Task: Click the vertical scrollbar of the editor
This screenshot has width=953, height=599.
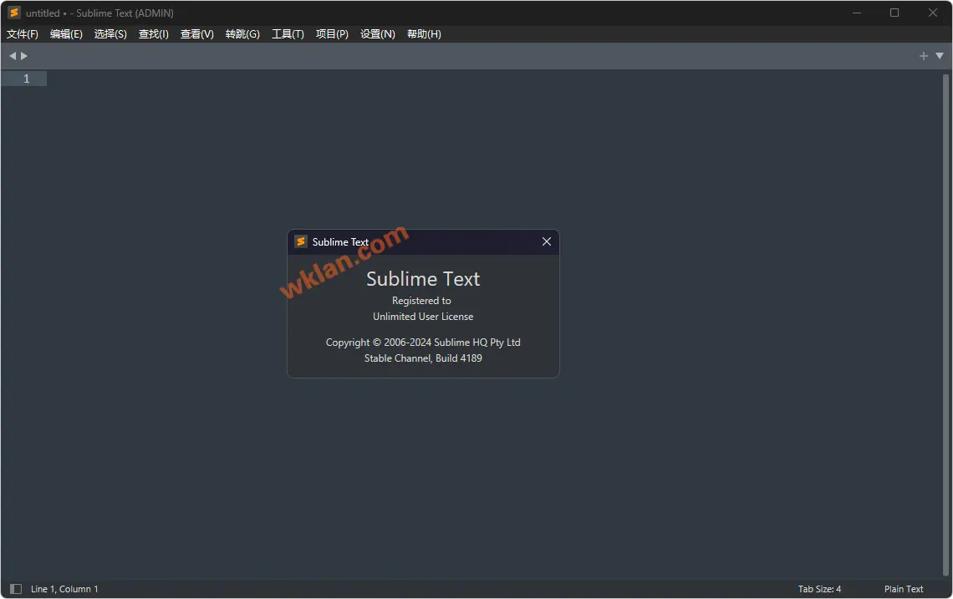Action: coord(945,325)
